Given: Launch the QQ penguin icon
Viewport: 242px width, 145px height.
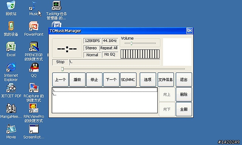Looking at the screenshot, I should [x=34, y=70].
